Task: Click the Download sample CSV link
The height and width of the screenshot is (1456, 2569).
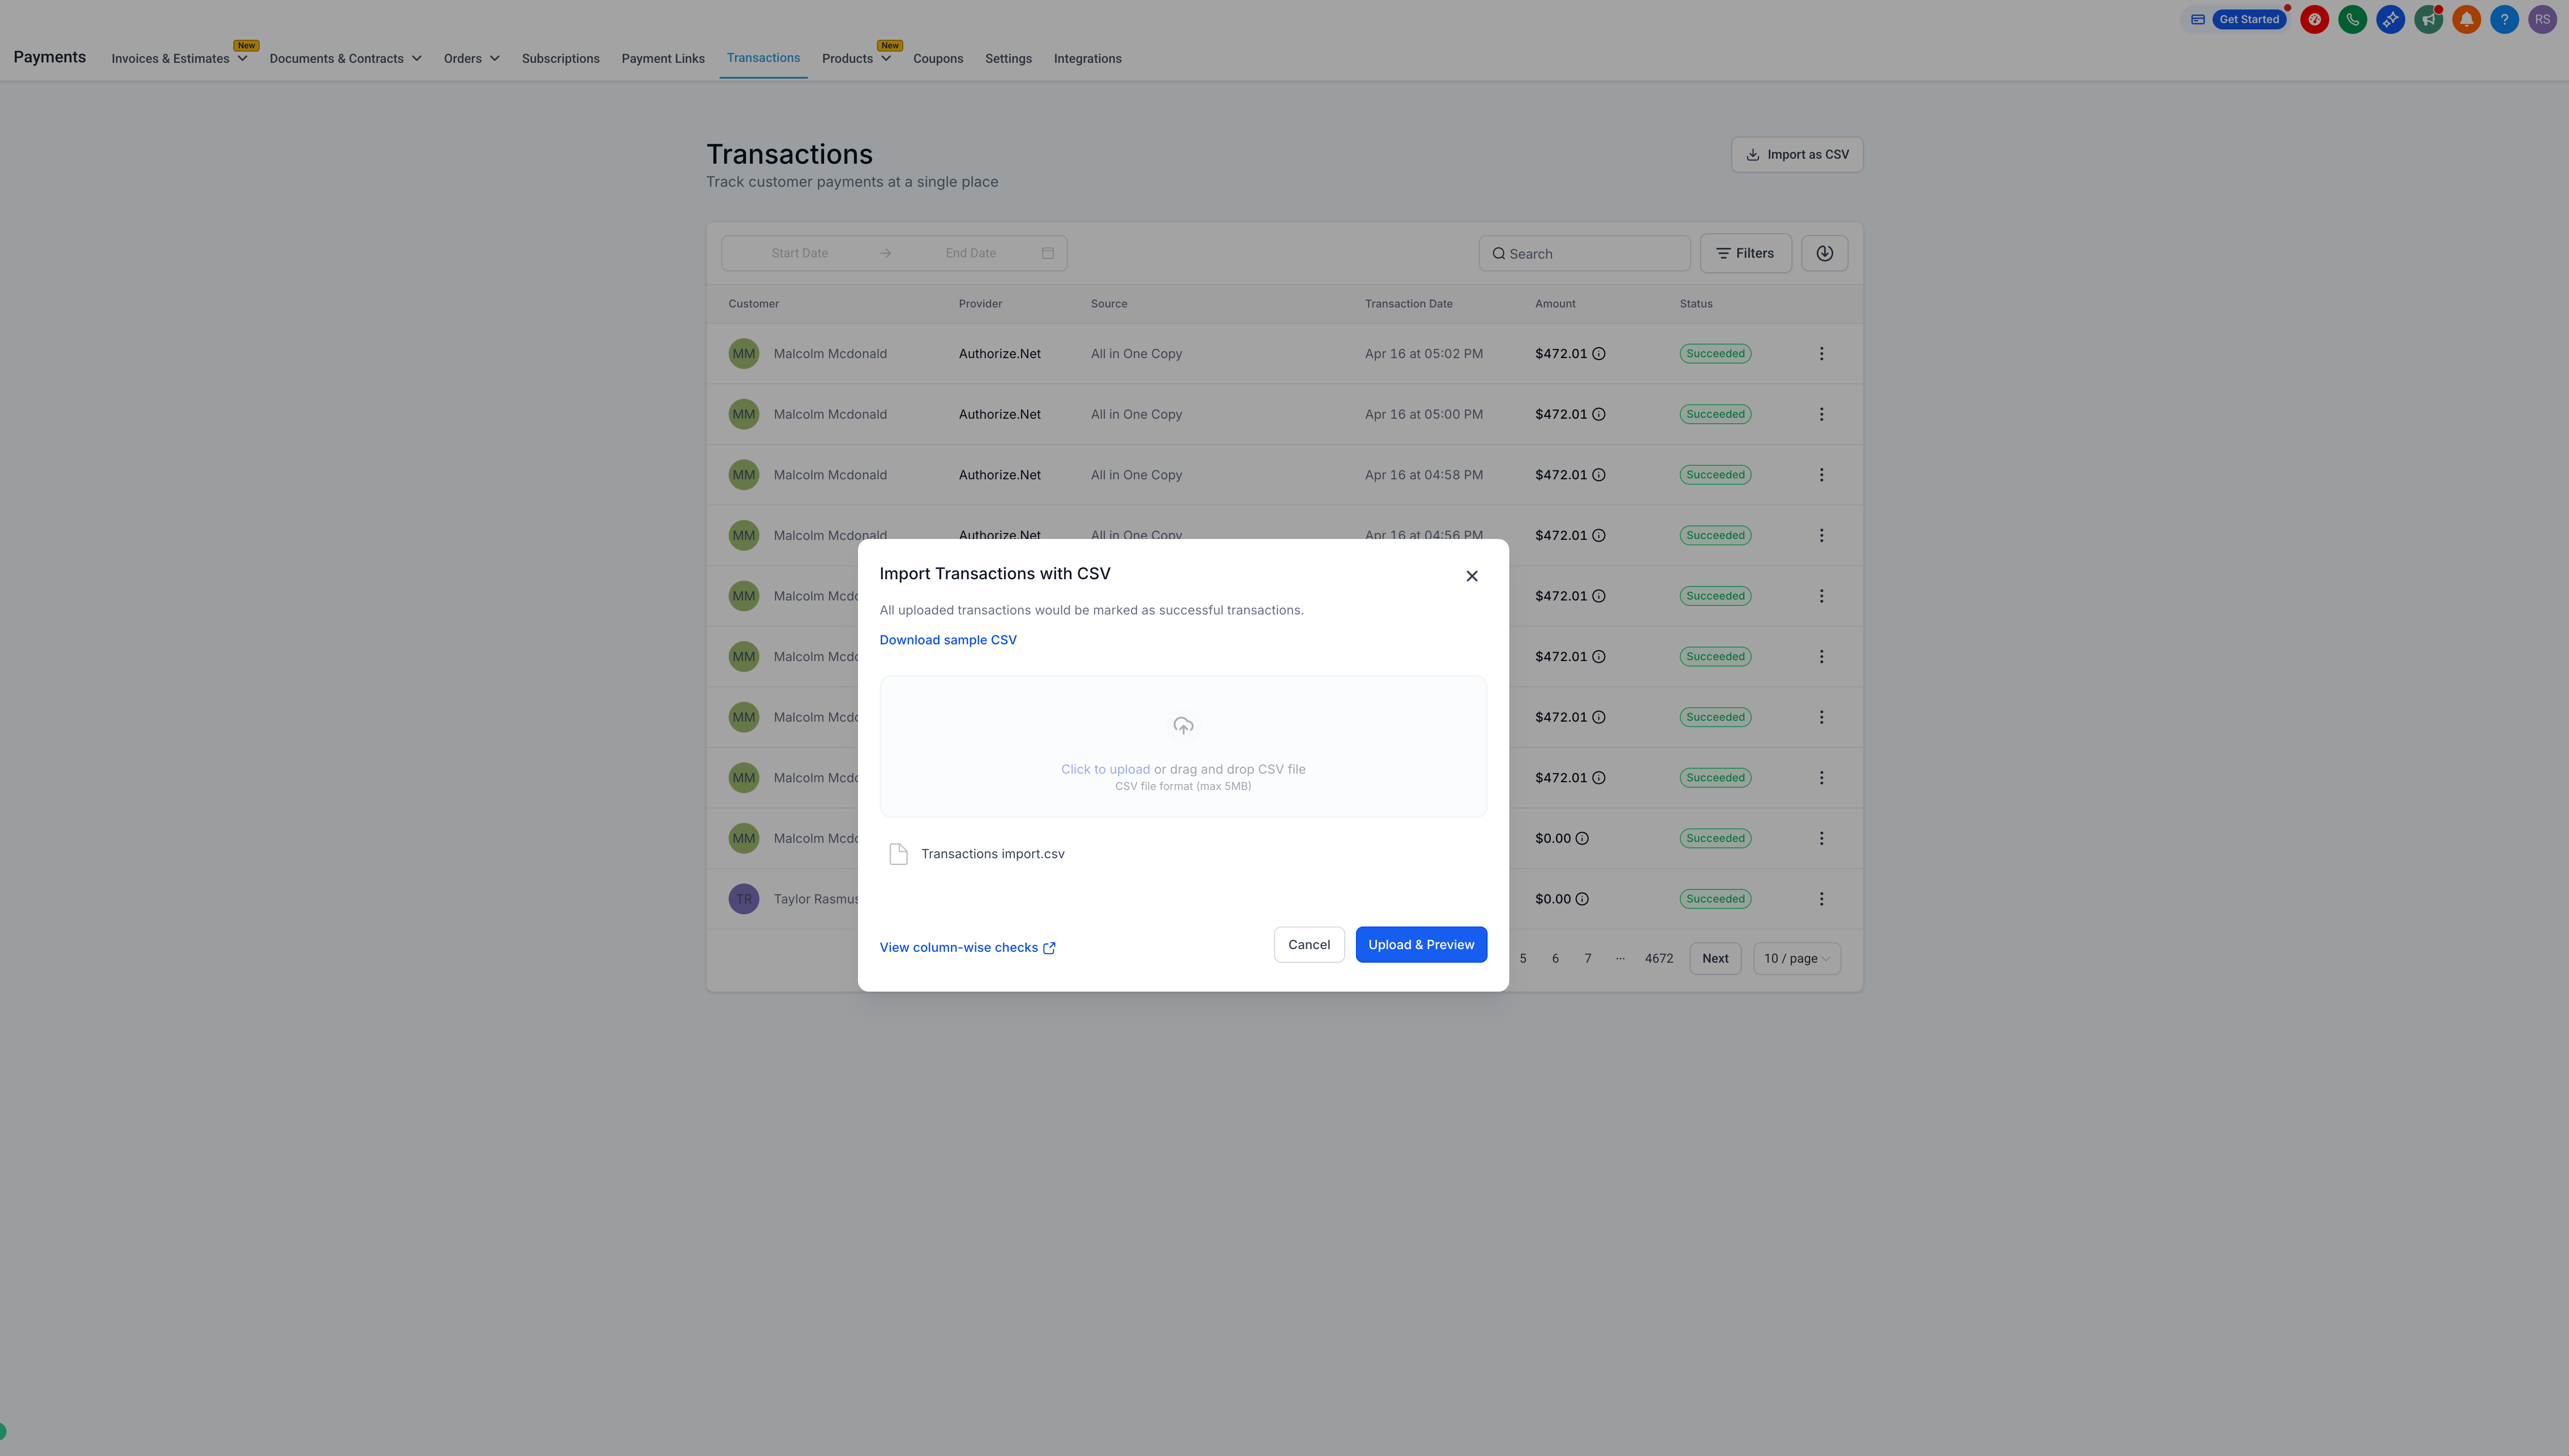Action: coord(947,640)
